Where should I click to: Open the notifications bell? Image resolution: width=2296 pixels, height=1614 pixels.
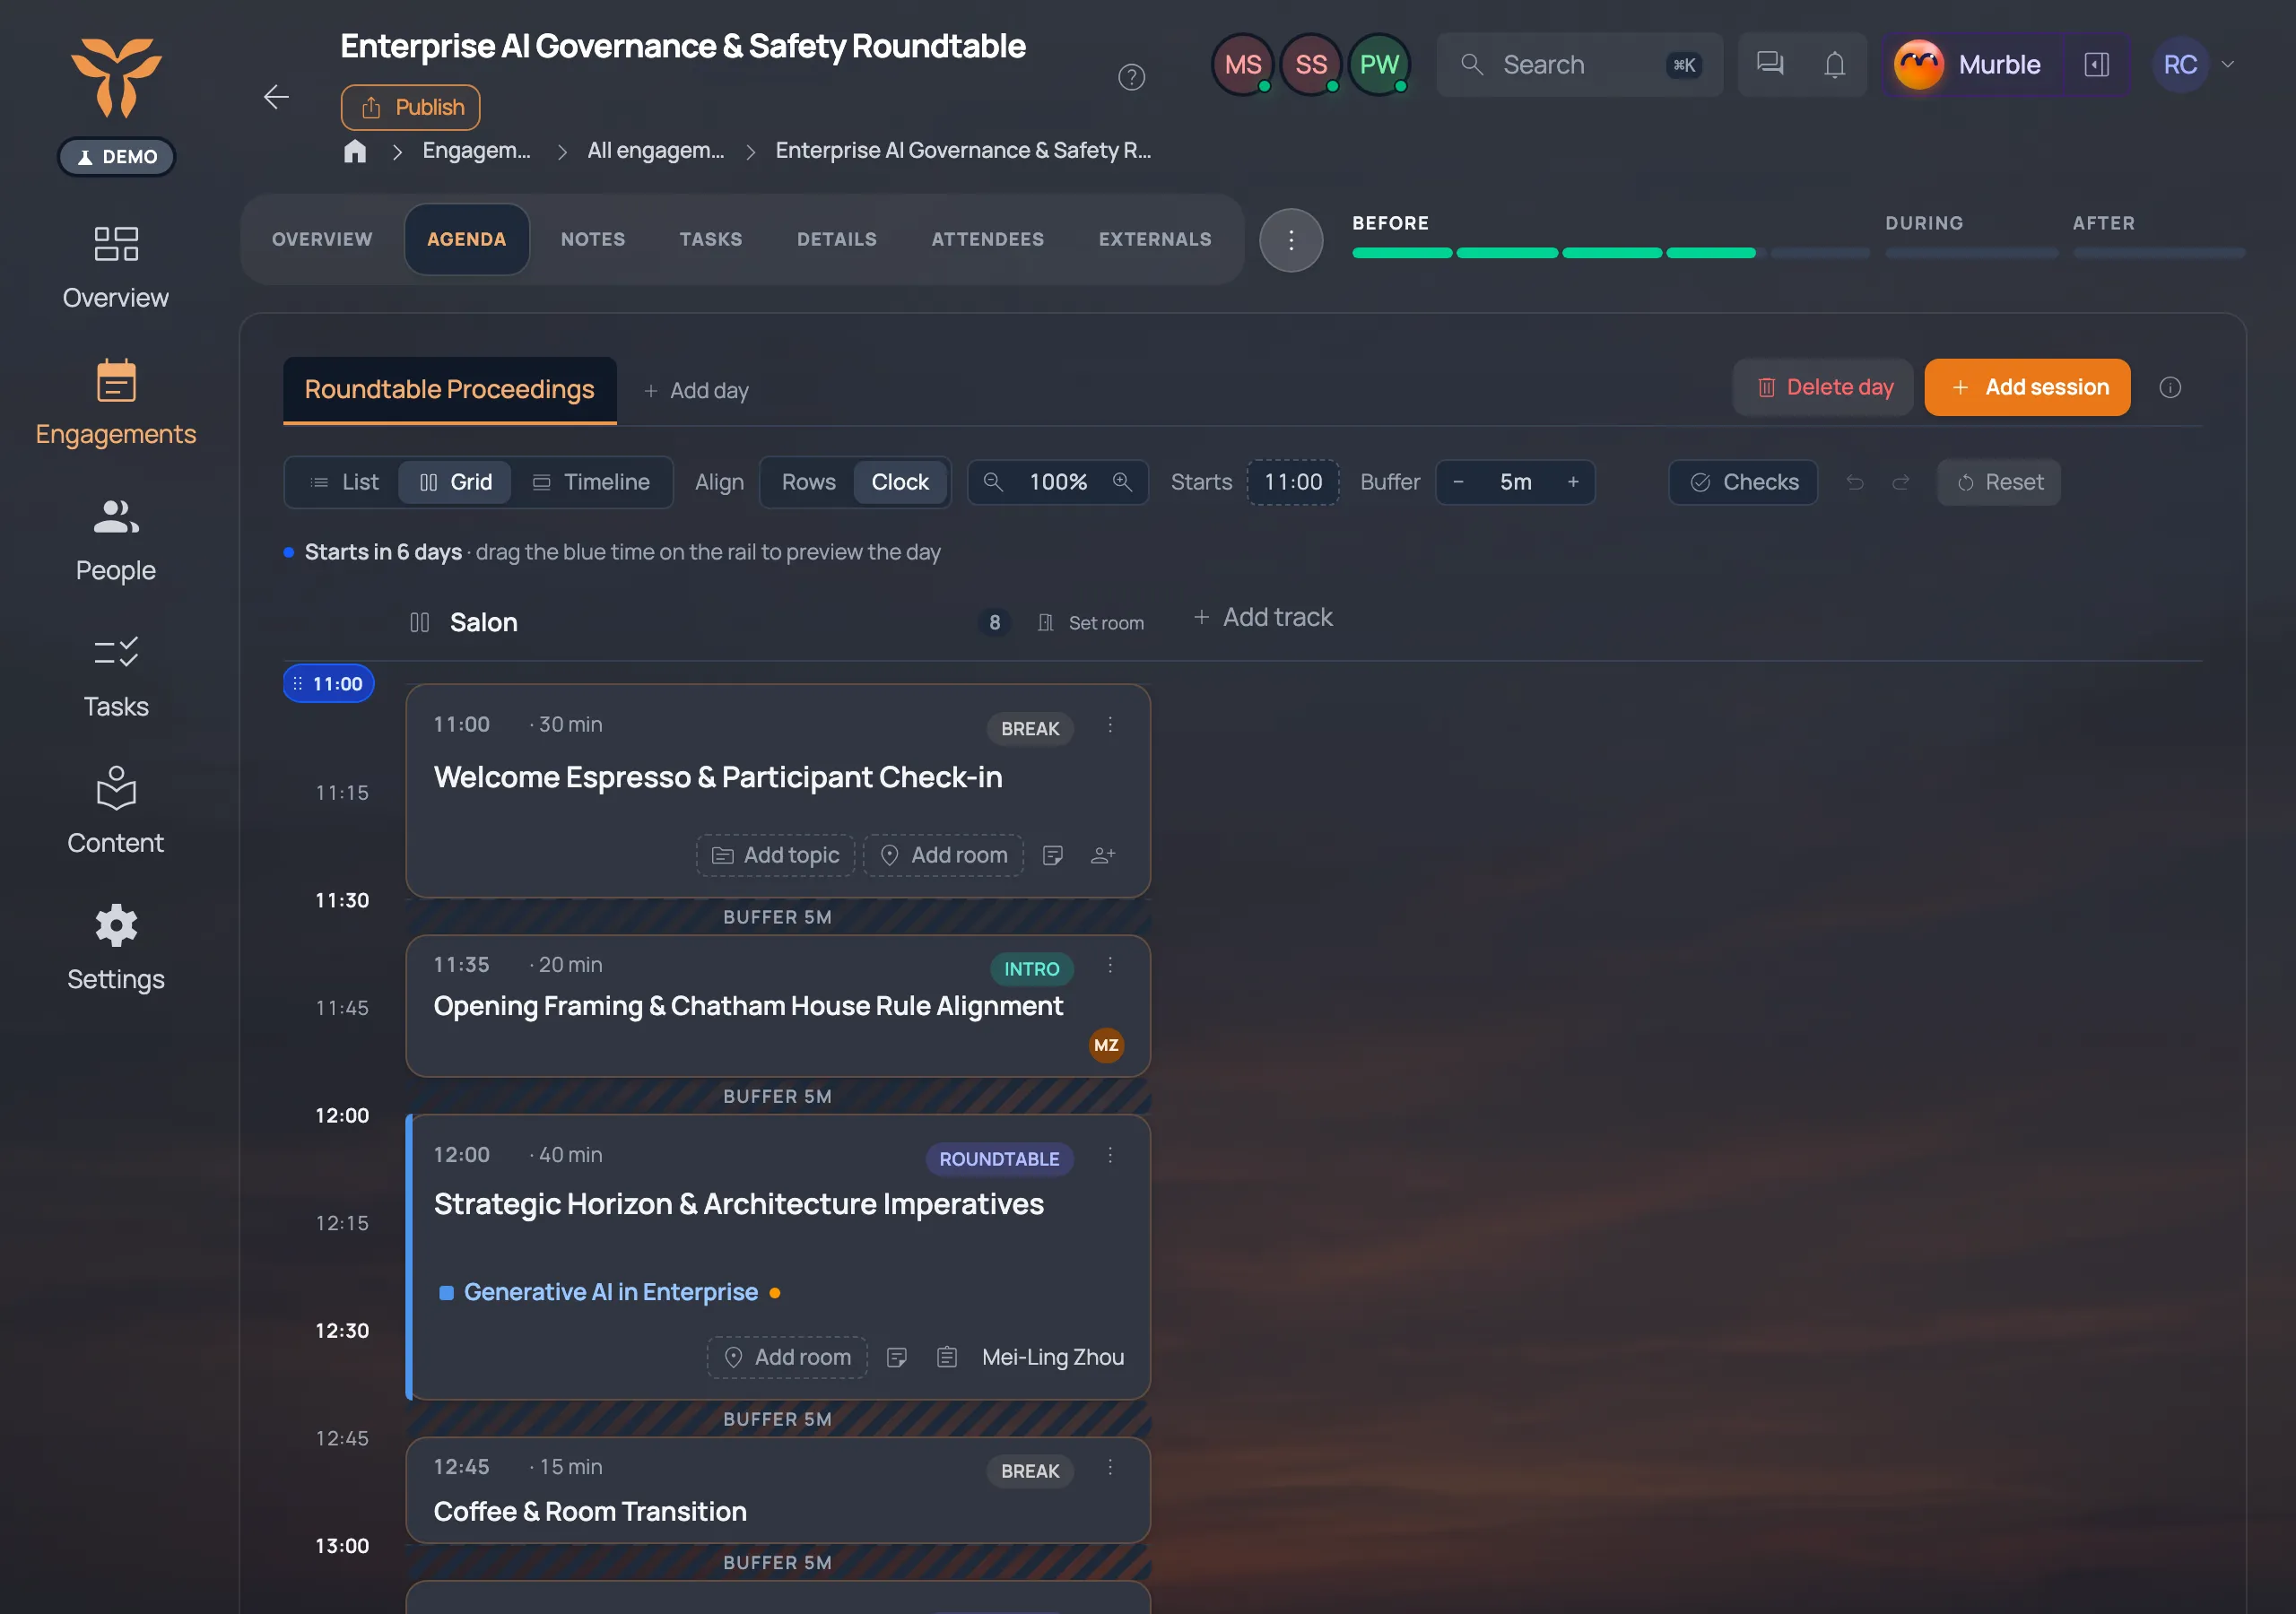tap(1834, 65)
